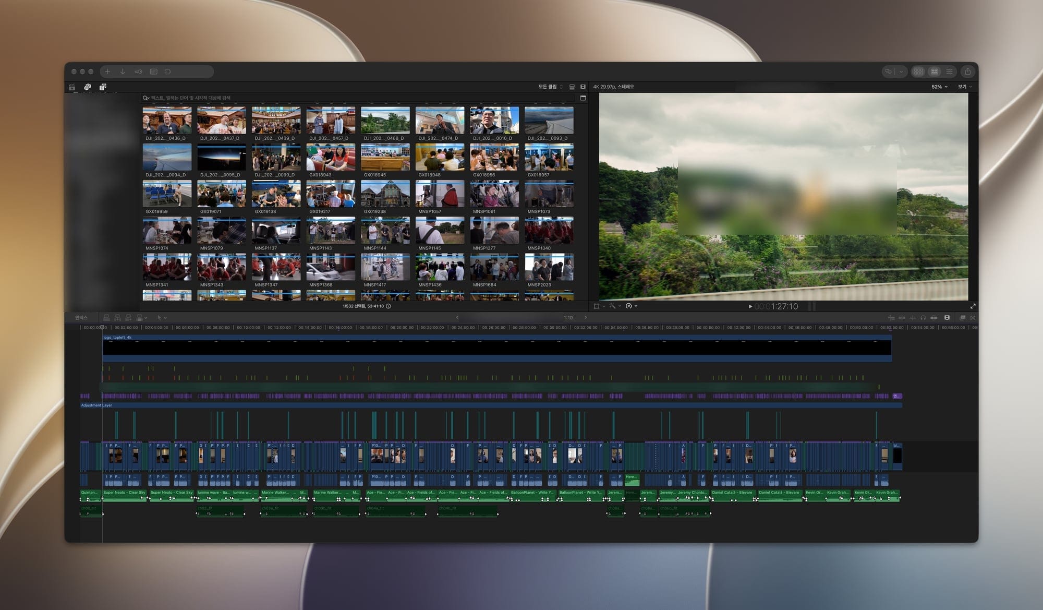The image size is (1043, 610).
Task: Open the 보기 view options dropdown
Action: 965,87
